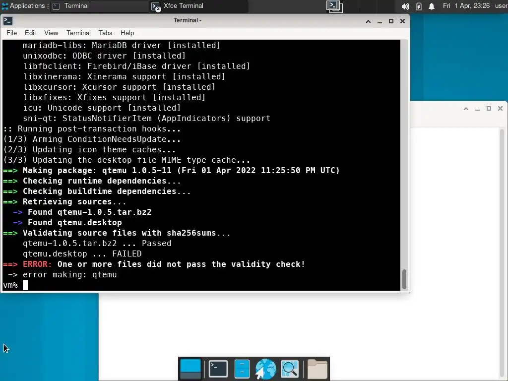The width and height of the screenshot is (508, 381).
Task: Close the Terminal window
Action: point(402,21)
